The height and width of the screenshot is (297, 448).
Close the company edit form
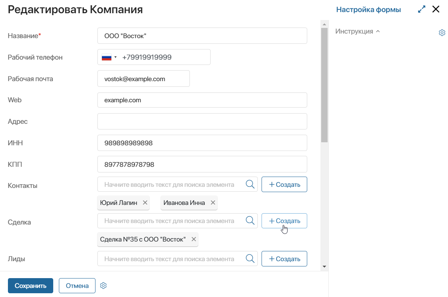[436, 9]
